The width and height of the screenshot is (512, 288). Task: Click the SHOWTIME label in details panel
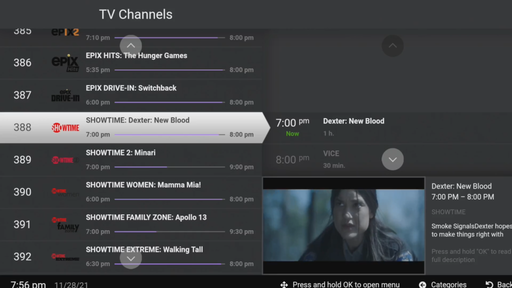[448, 212]
